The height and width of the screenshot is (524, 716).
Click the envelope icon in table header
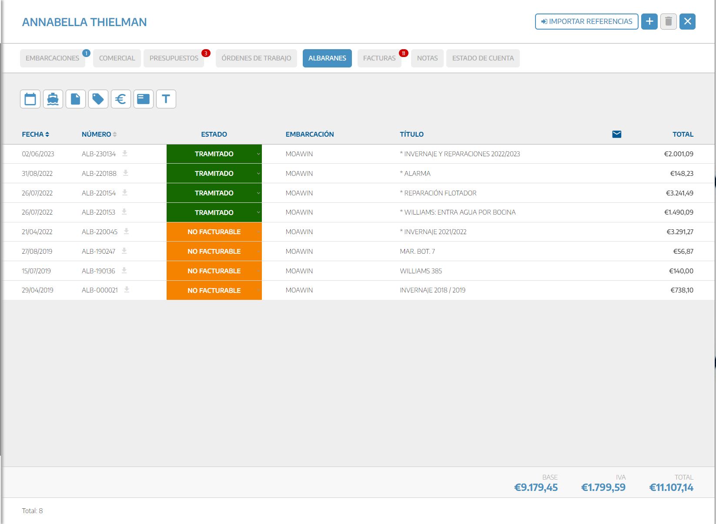[616, 134]
